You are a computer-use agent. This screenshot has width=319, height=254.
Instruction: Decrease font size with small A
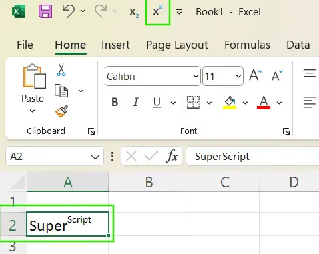[277, 75]
